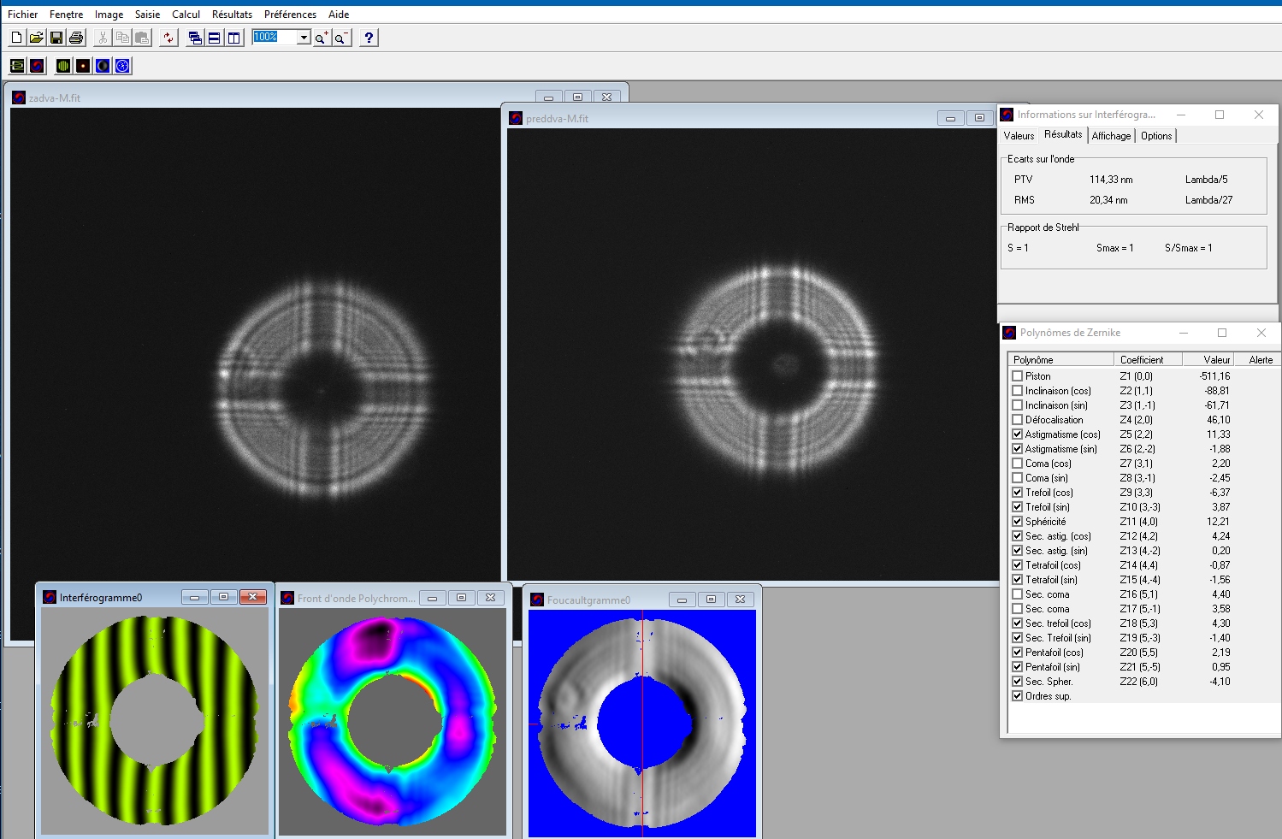Image resolution: width=1282 pixels, height=839 pixels.
Task: Click the Zoom in magnifier icon
Action: tap(322, 38)
